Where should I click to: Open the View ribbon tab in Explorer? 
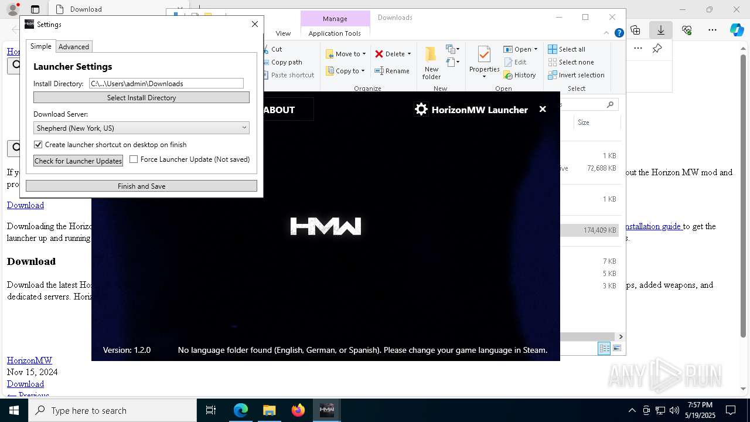click(x=283, y=33)
